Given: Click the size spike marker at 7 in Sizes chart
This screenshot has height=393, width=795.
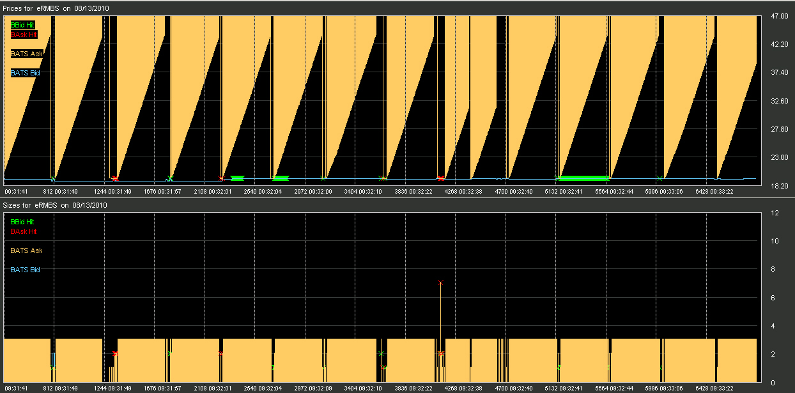Looking at the screenshot, I should tap(440, 282).
